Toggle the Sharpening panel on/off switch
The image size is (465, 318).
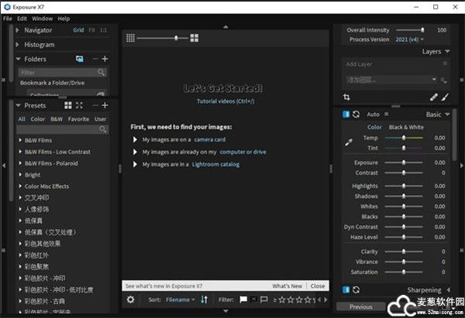click(x=346, y=290)
